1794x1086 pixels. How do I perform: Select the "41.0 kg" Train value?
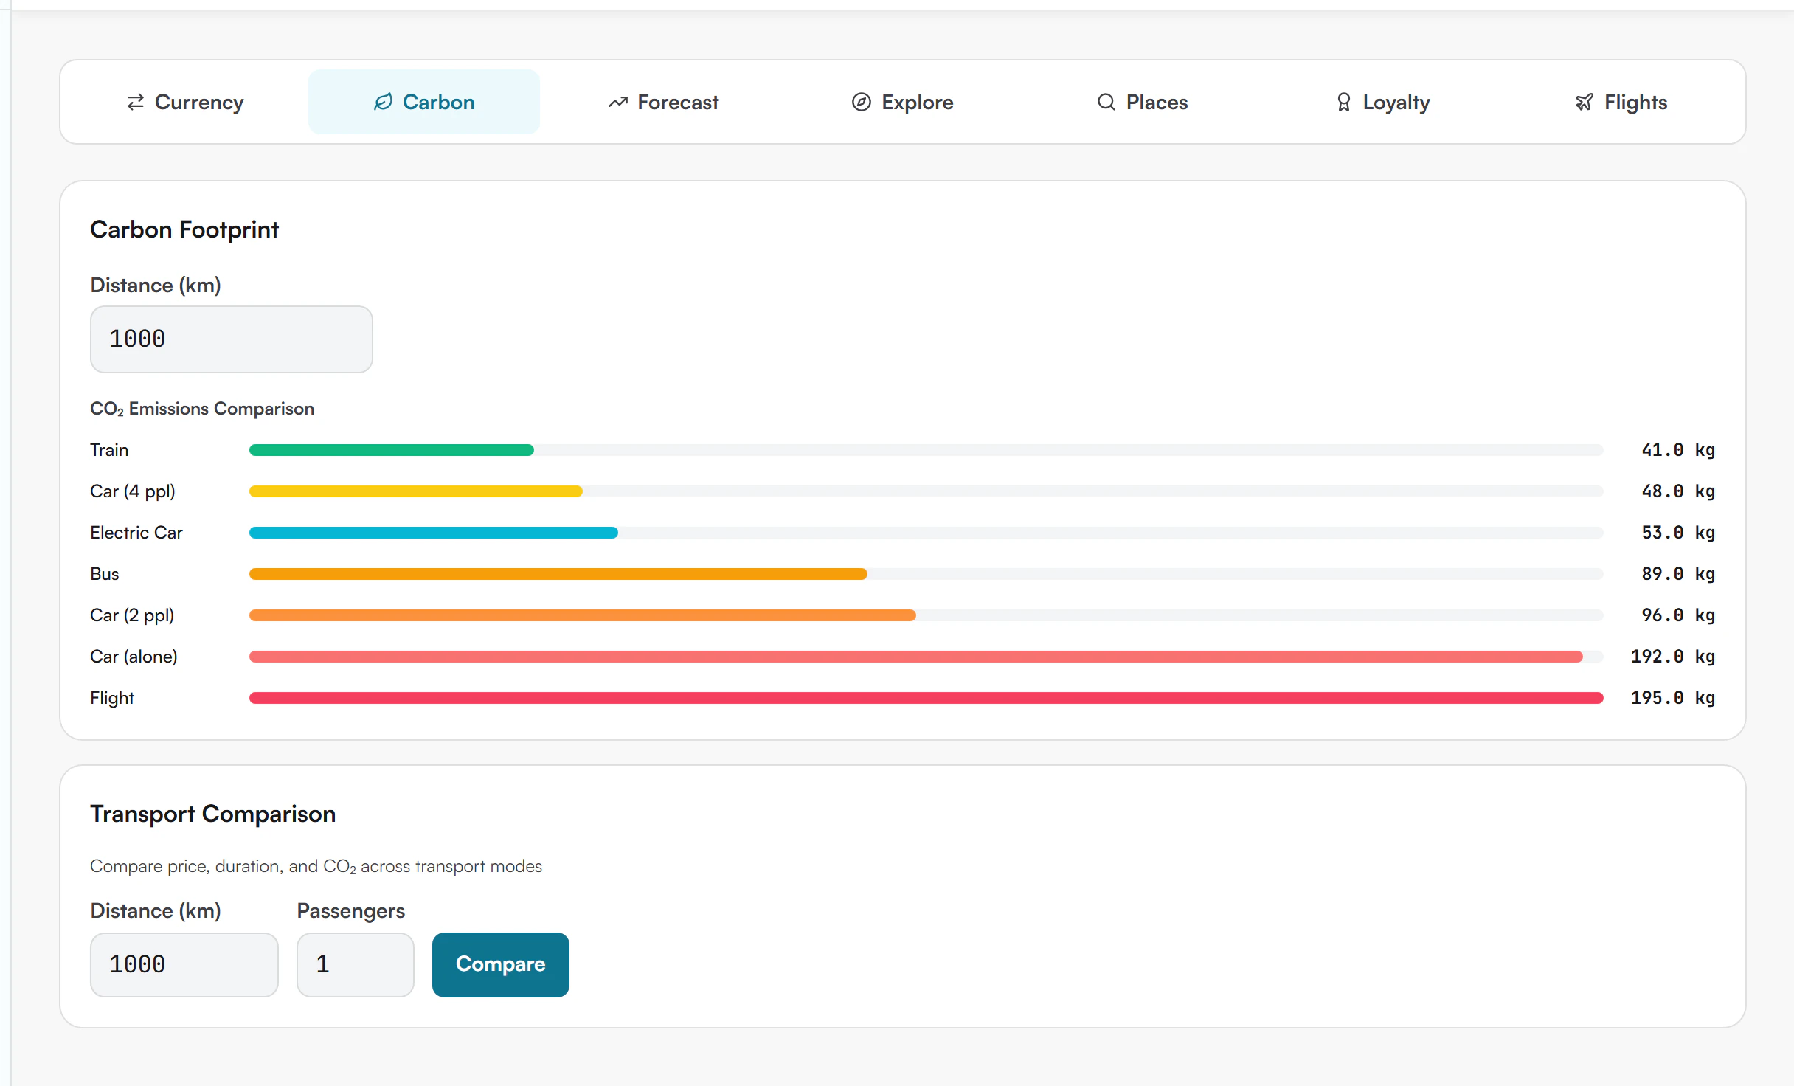coord(1678,450)
